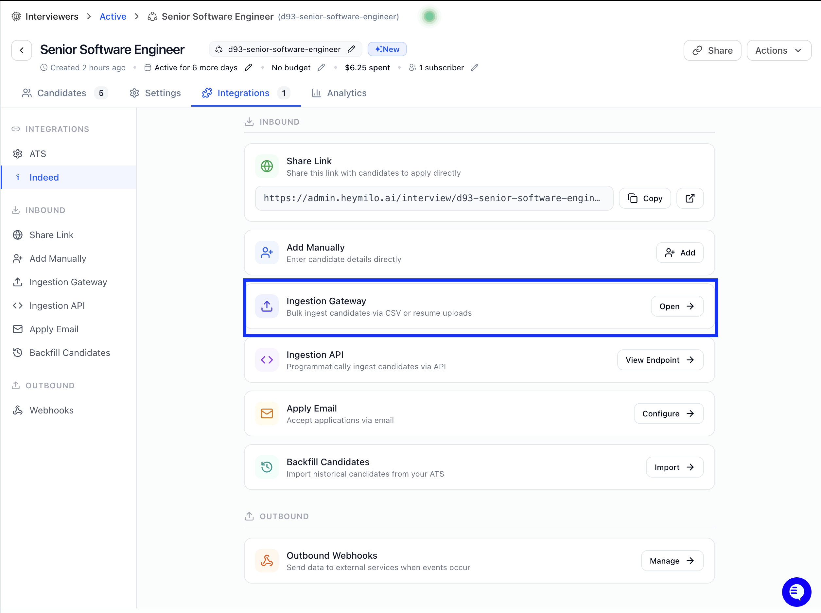The width and height of the screenshot is (821, 613).
Task: Click the Active breadcrumb link
Action: coord(113,17)
